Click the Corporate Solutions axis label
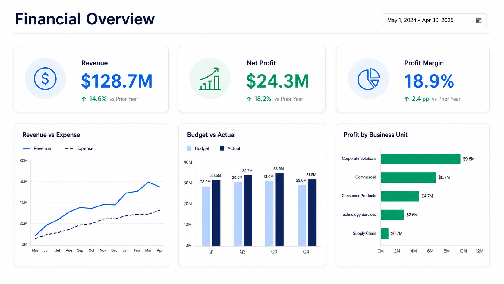This screenshot has width=504, height=284. click(359, 158)
